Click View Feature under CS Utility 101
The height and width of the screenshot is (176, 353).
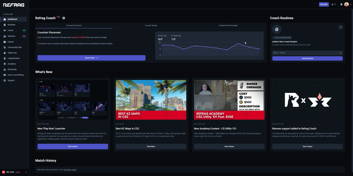[x=229, y=147]
